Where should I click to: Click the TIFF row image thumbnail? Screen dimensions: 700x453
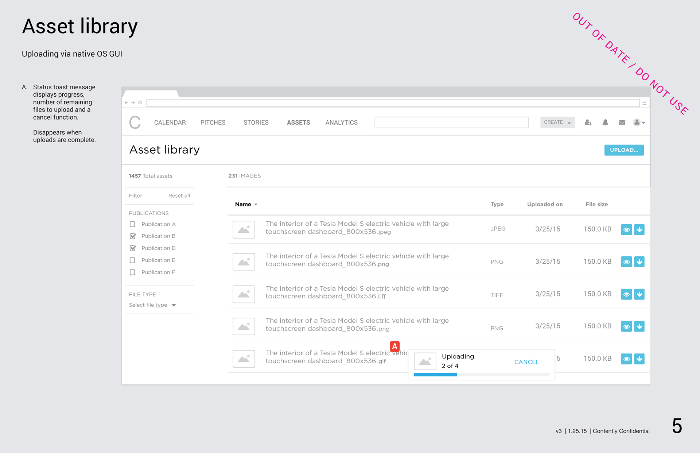(244, 294)
